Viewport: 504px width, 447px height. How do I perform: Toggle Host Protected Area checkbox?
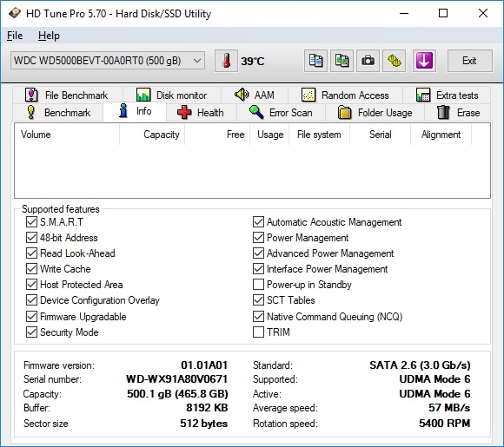click(x=31, y=285)
